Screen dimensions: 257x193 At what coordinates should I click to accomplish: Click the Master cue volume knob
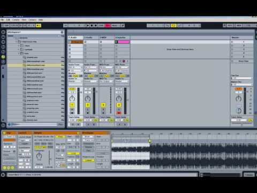click(239, 111)
